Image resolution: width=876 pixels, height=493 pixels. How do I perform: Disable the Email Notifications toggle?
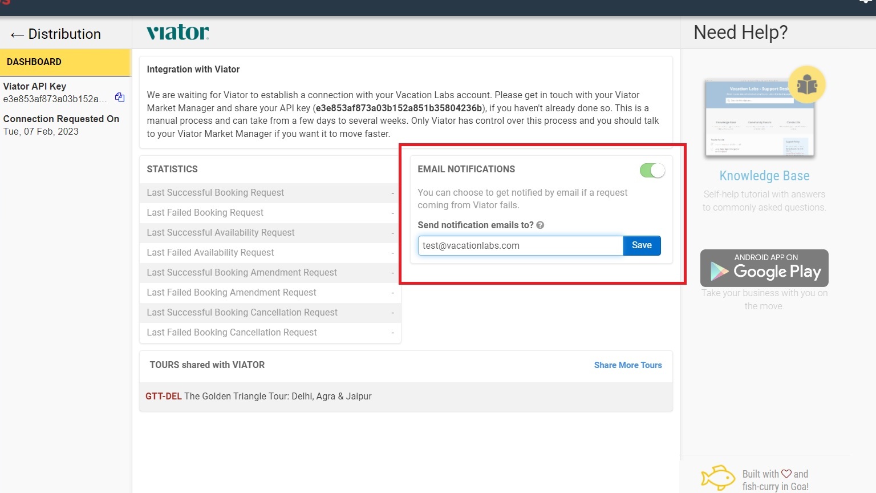[652, 171]
